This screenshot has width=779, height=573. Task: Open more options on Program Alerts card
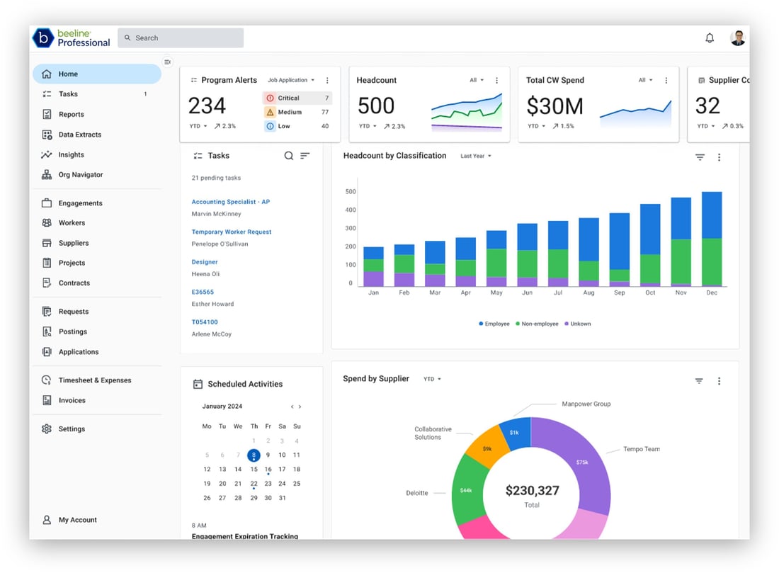pos(327,81)
